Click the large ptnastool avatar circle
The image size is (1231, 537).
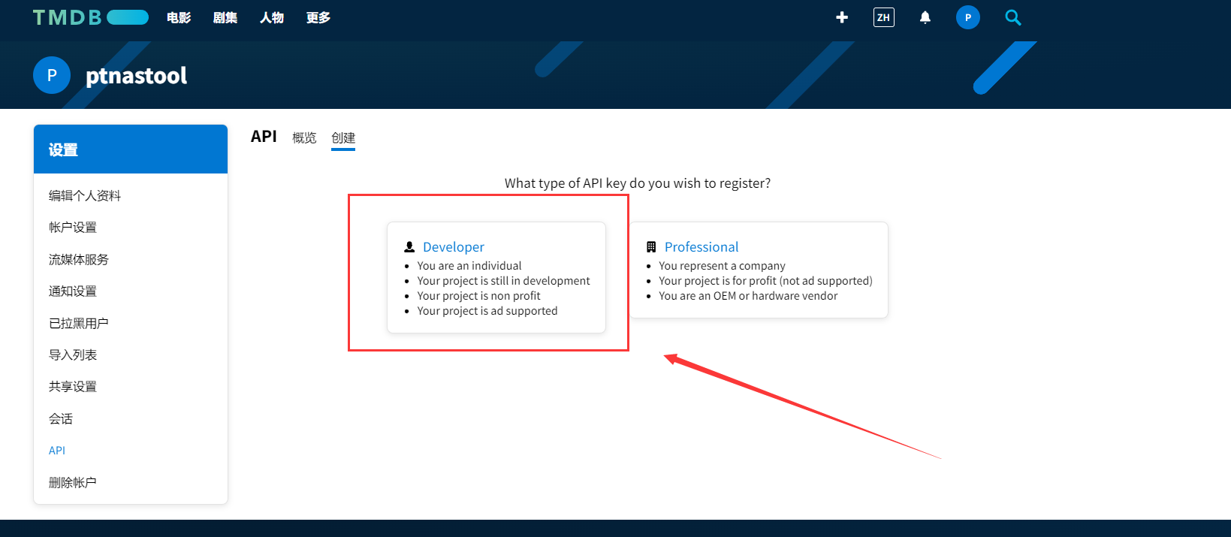pos(52,75)
